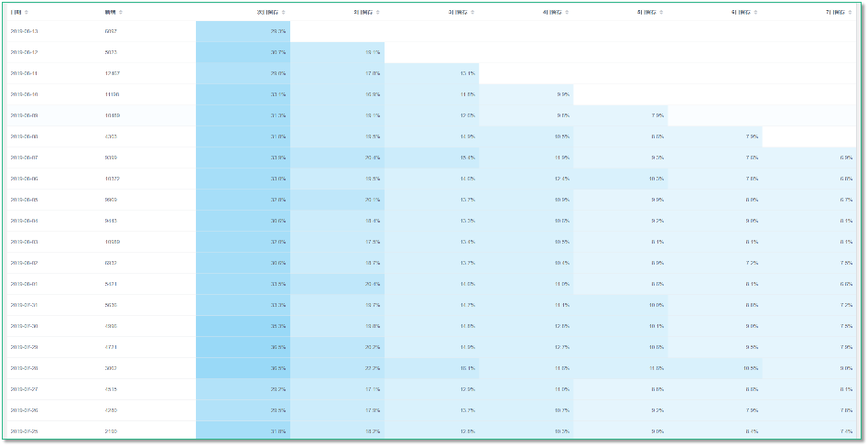Click the 次日留存 column header text
The image size is (868, 446).
pos(268,13)
